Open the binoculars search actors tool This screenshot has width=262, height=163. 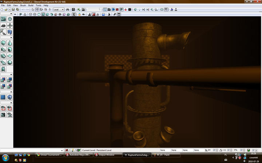(x=68, y=9)
